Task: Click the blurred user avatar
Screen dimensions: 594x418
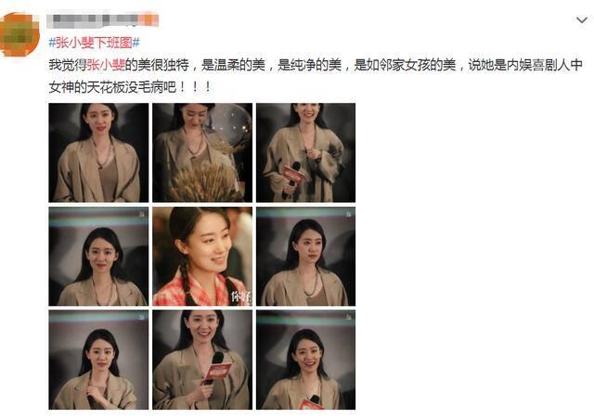Action: coord(19,34)
